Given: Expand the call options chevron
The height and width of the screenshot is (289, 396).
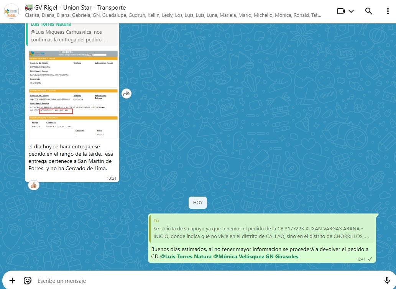Looking at the screenshot, I should [351, 11].
